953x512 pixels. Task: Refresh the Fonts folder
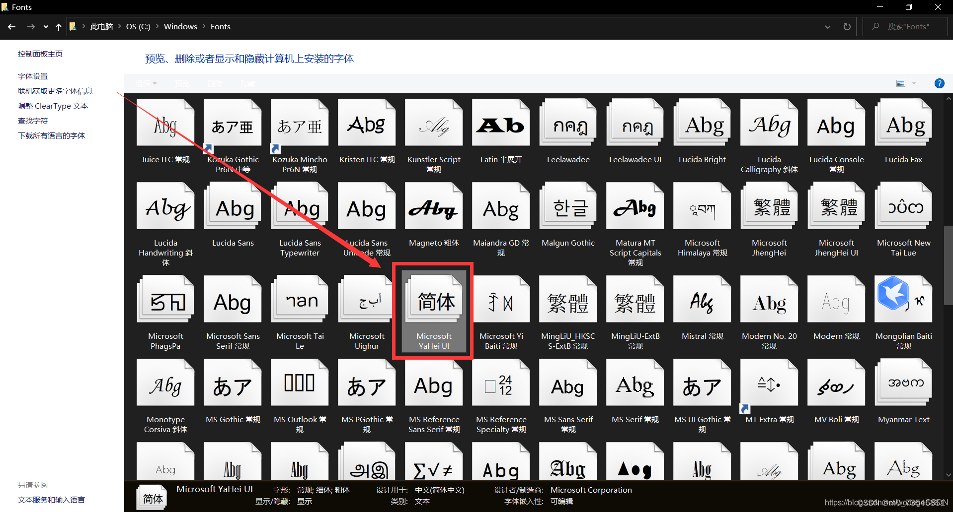(x=847, y=27)
